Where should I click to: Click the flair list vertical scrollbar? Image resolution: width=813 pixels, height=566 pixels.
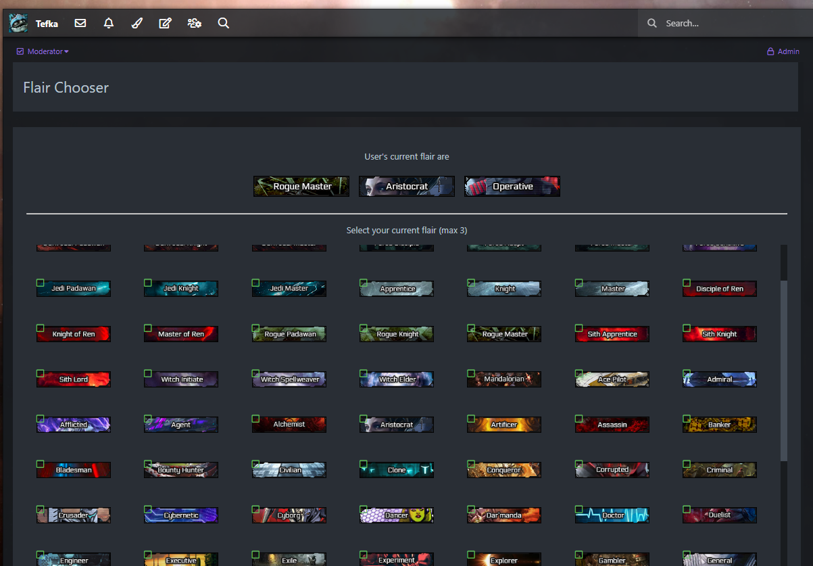(x=784, y=371)
